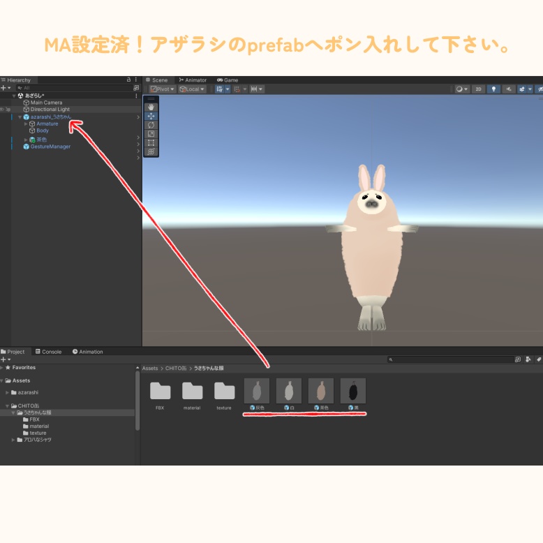Toggle scene audio button

click(508, 89)
